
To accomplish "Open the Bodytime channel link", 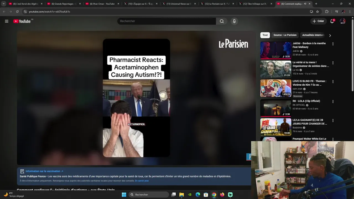I will pyautogui.click(x=297, y=128).
